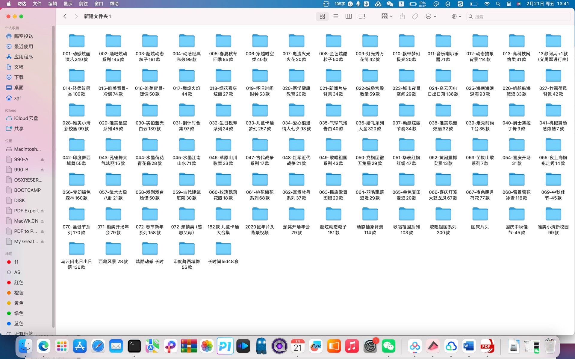The height and width of the screenshot is (359, 575).
Task: Switch to list view mode
Action: point(335,16)
